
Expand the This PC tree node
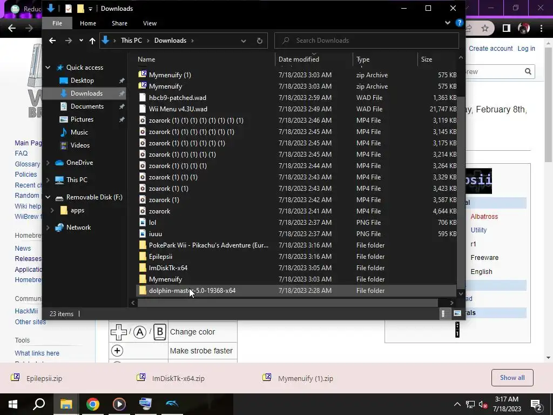pyautogui.click(x=48, y=180)
